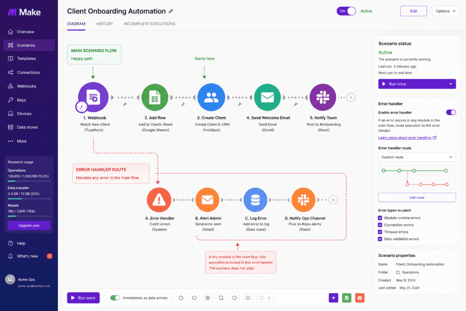The image size is (466, 311).
Task: Click the Operations folder property
Action: click(407, 272)
